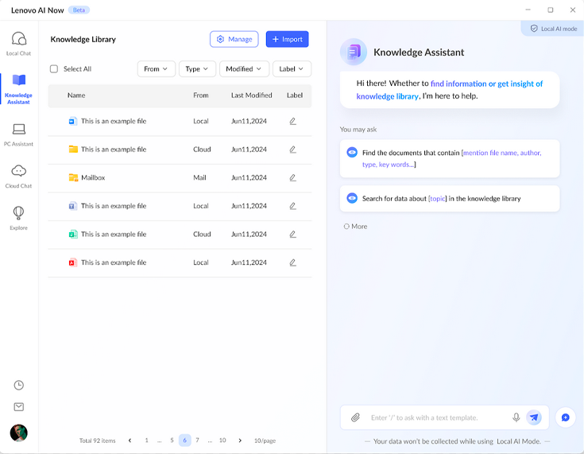Switch to Cloud Chat in sidebar
584x454 pixels.
click(18, 177)
